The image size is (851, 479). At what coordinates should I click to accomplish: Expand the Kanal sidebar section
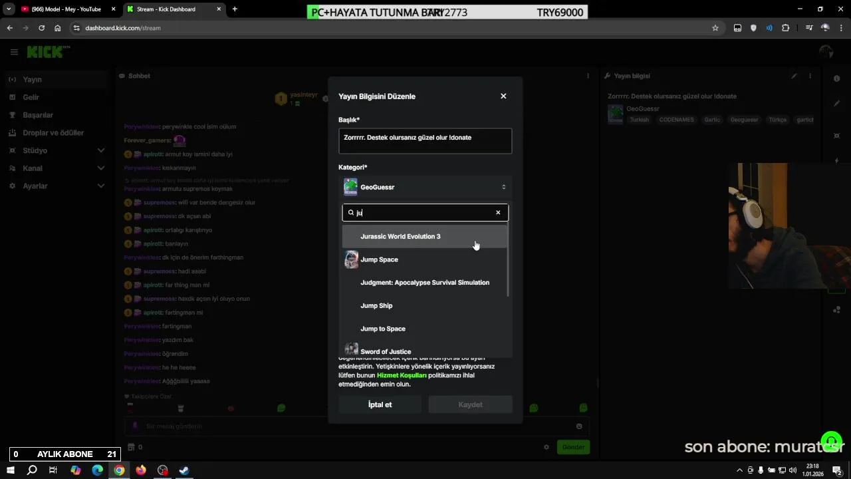pyautogui.click(x=56, y=168)
